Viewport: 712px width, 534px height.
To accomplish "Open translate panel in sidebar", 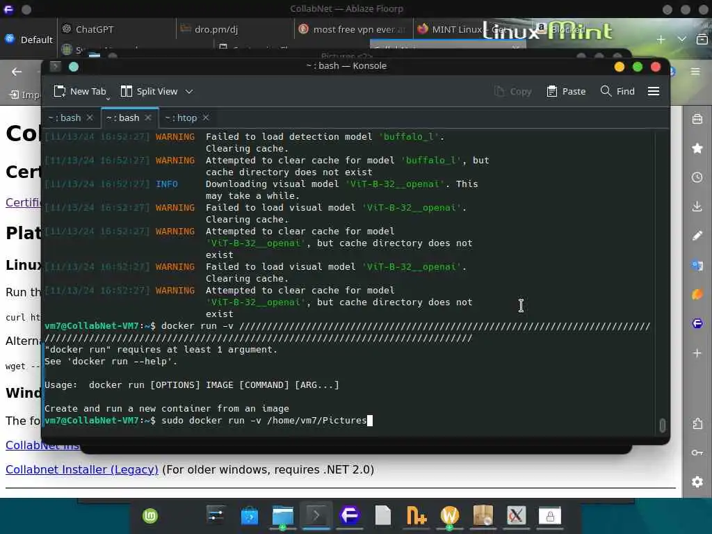I will [x=697, y=265].
